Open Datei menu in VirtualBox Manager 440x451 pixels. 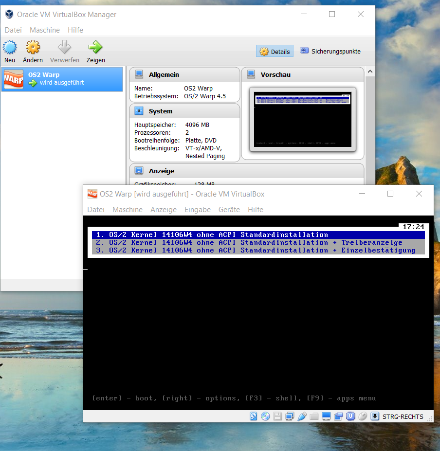click(13, 30)
